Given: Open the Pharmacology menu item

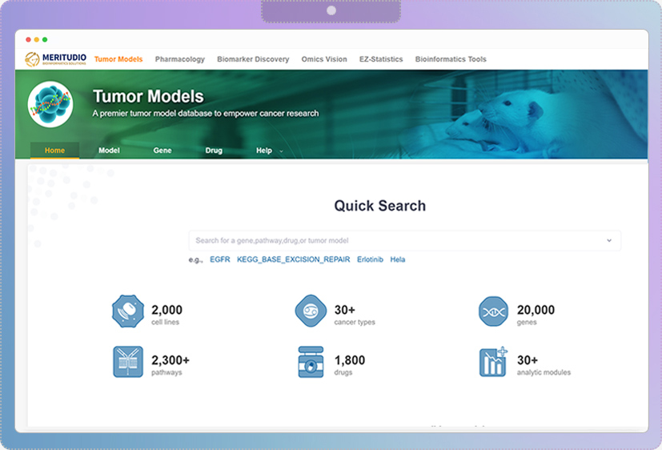Looking at the screenshot, I should tap(180, 59).
